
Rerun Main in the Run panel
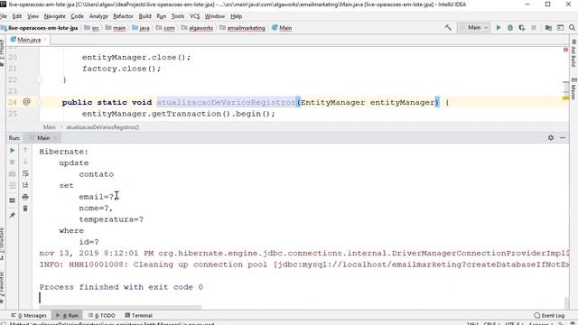(x=12, y=151)
